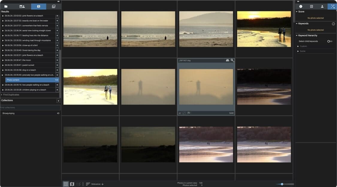Open the Relevance sort dropdown
This screenshot has height=187, width=337.
(x=96, y=184)
